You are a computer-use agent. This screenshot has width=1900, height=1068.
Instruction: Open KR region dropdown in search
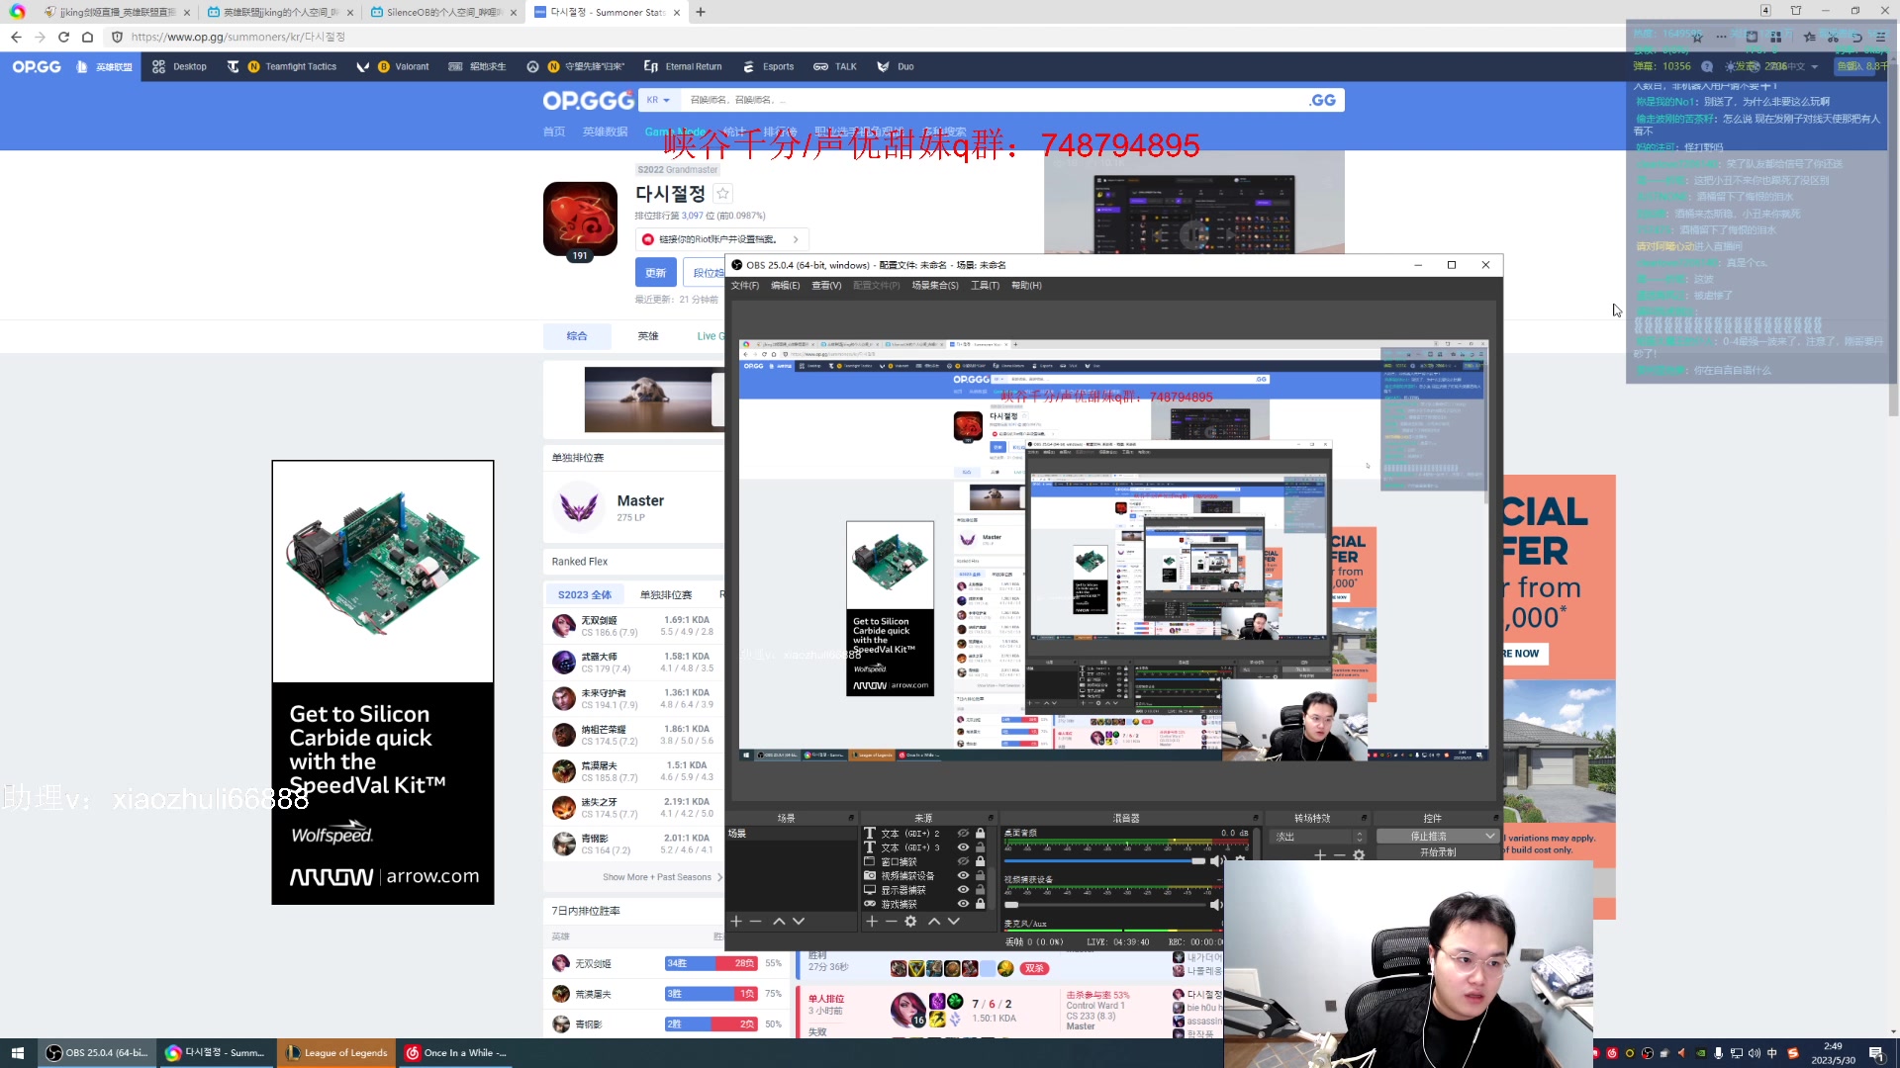pos(659,100)
